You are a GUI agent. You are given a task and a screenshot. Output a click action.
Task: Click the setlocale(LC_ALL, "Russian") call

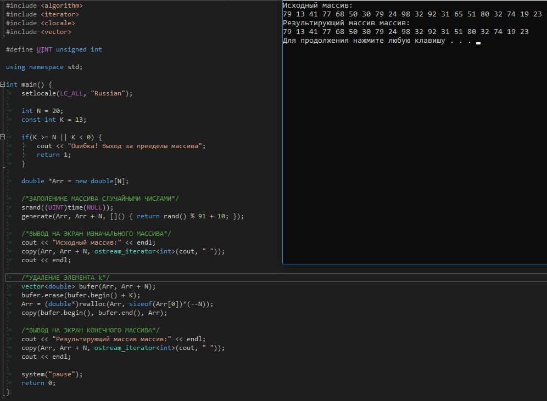(77, 93)
